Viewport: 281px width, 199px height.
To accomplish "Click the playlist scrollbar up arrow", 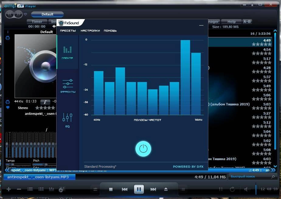I will pyautogui.click(x=275, y=31).
